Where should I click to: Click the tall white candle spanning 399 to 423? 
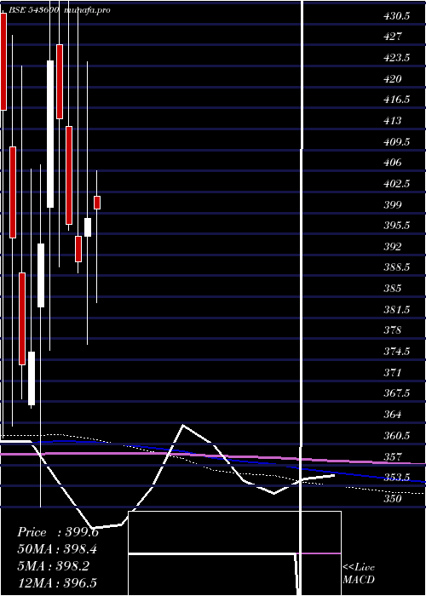click(x=50, y=135)
